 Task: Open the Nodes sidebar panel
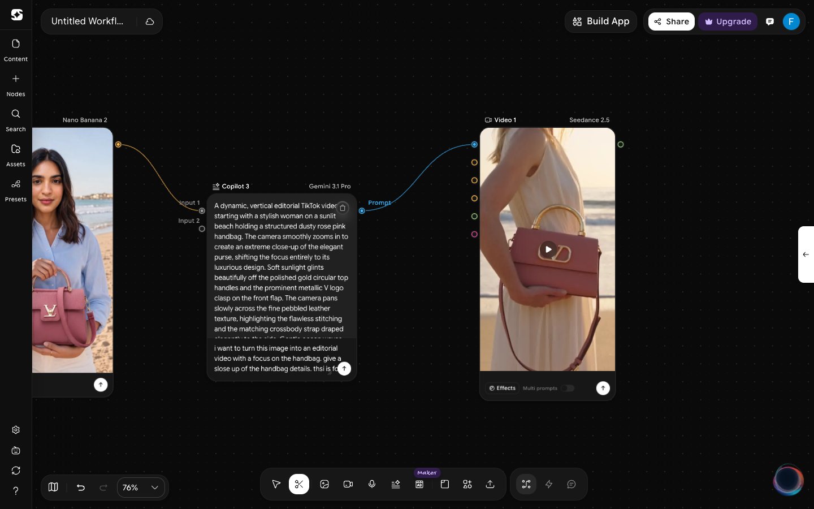16,85
